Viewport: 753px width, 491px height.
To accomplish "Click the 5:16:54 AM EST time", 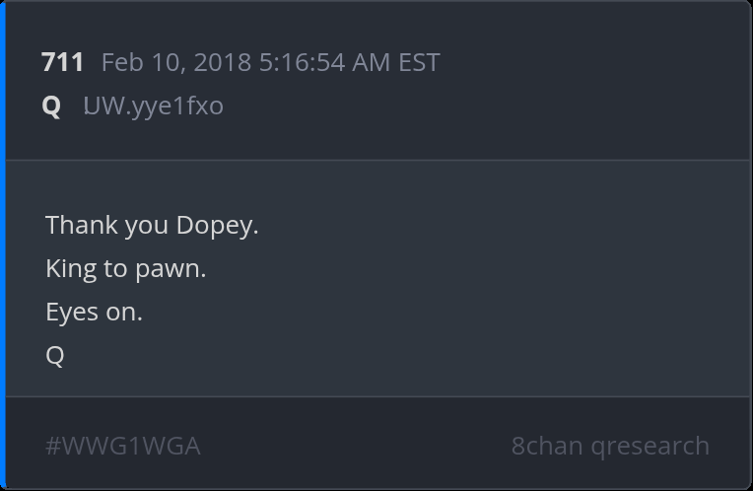I will [349, 62].
